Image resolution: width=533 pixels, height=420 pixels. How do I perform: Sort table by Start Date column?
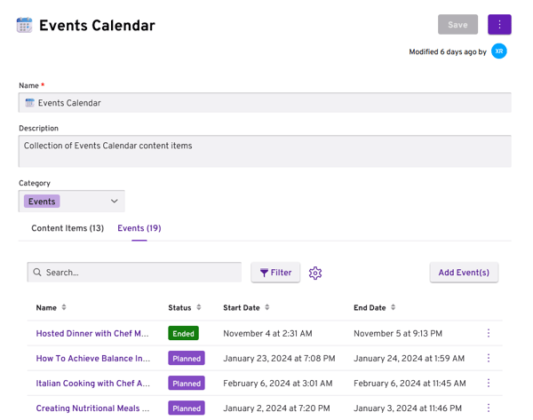[x=267, y=308]
